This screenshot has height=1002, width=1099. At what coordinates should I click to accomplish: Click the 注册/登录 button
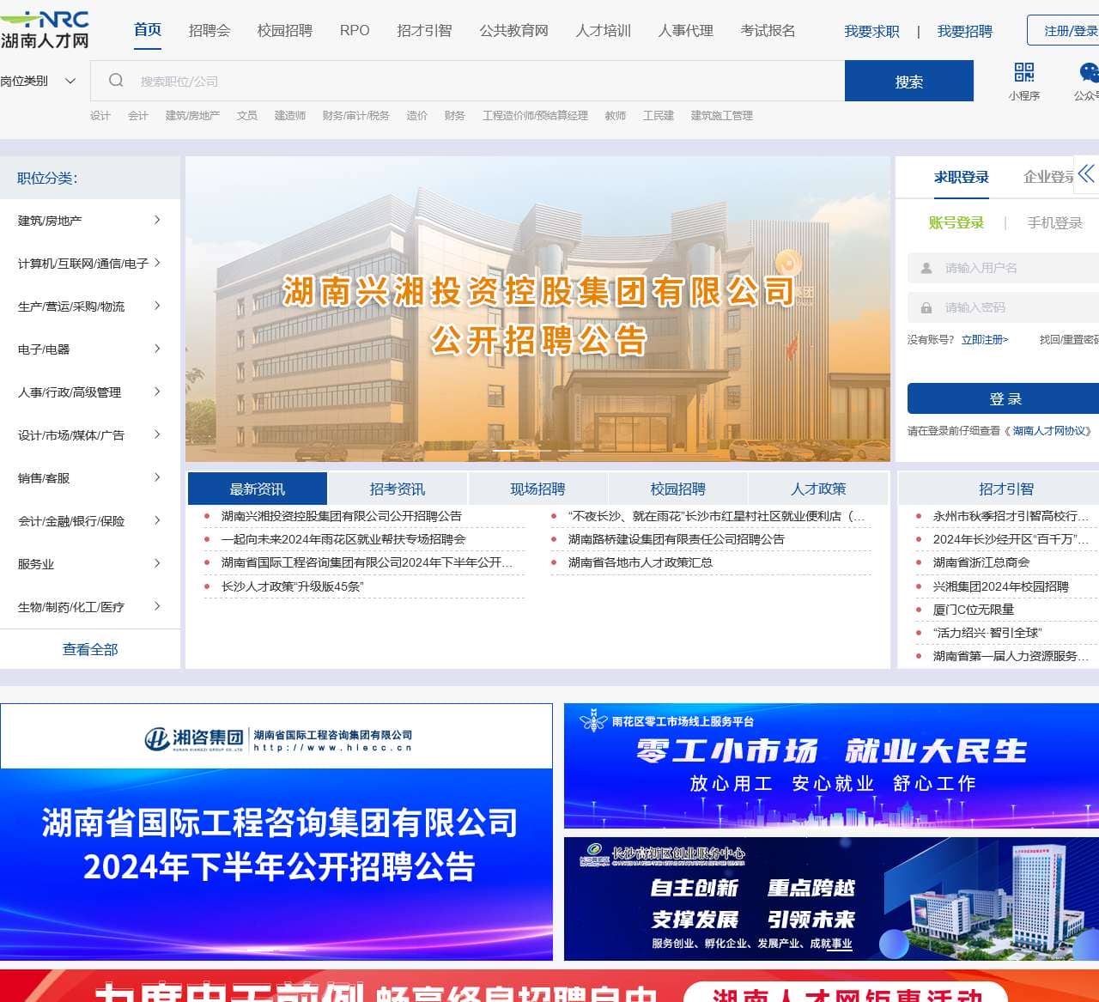pos(1063,30)
